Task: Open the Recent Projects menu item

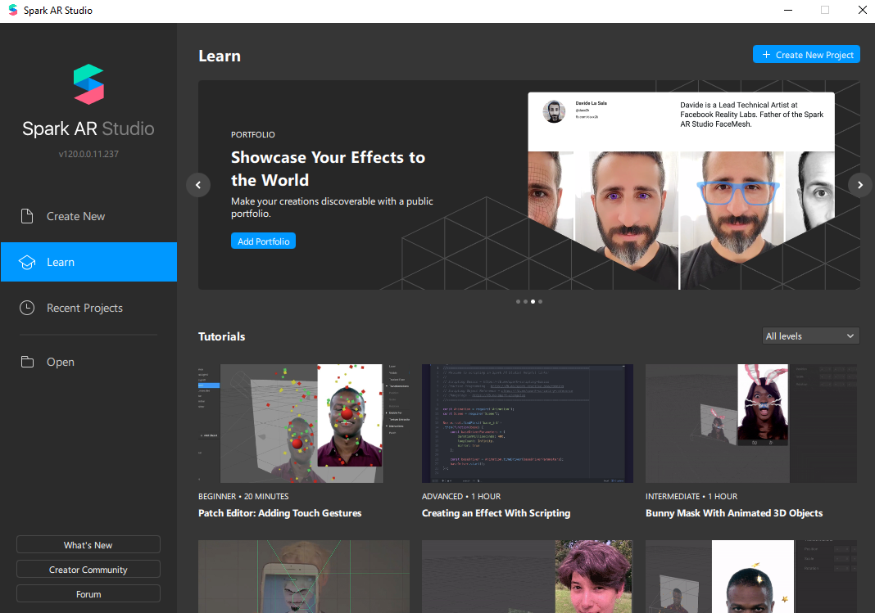Action: coord(84,308)
